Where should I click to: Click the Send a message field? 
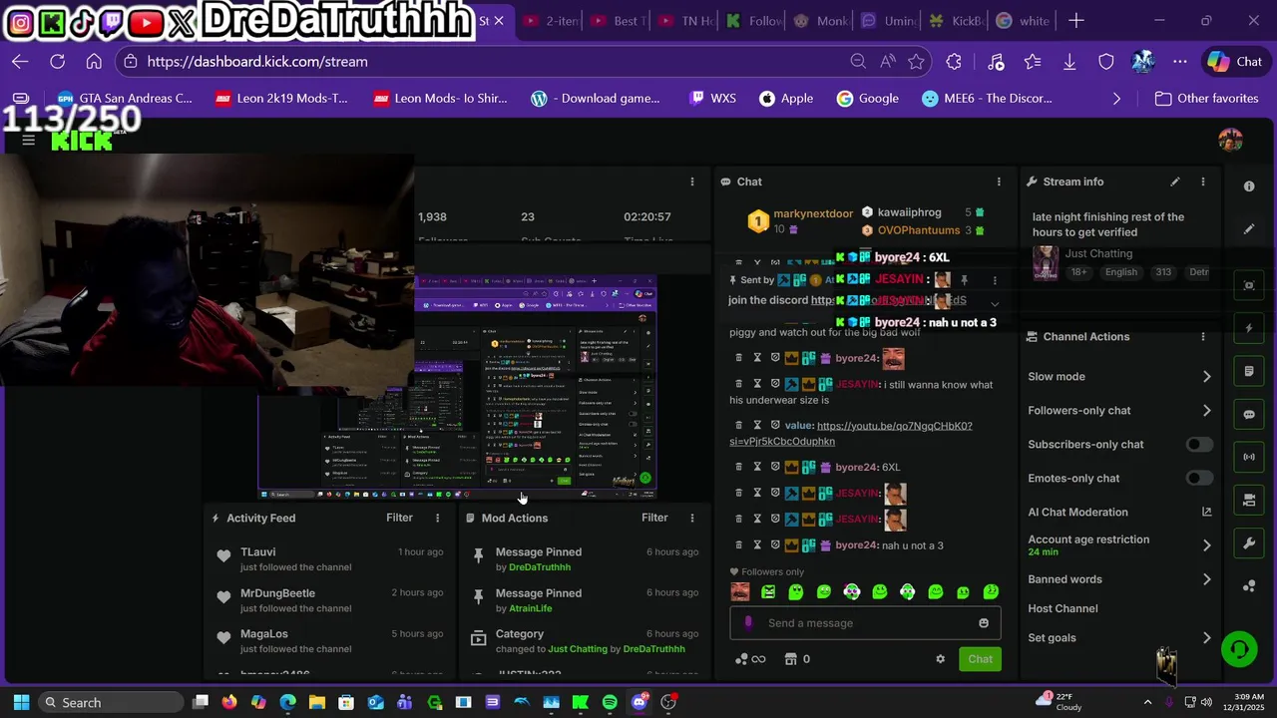[865, 623]
